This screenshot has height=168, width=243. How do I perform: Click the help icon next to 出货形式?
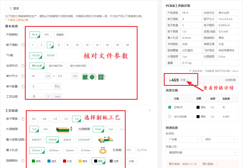pyautogui.click(x=23, y=66)
